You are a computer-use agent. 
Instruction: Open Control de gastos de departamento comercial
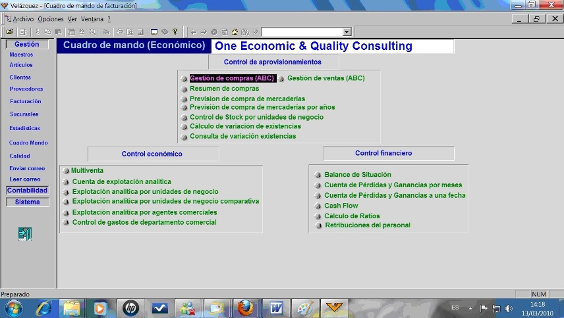tap(144, 222)
